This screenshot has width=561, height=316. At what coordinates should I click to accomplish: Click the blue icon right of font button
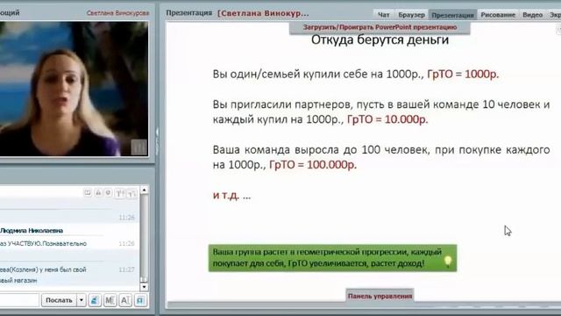click(140, 300)
